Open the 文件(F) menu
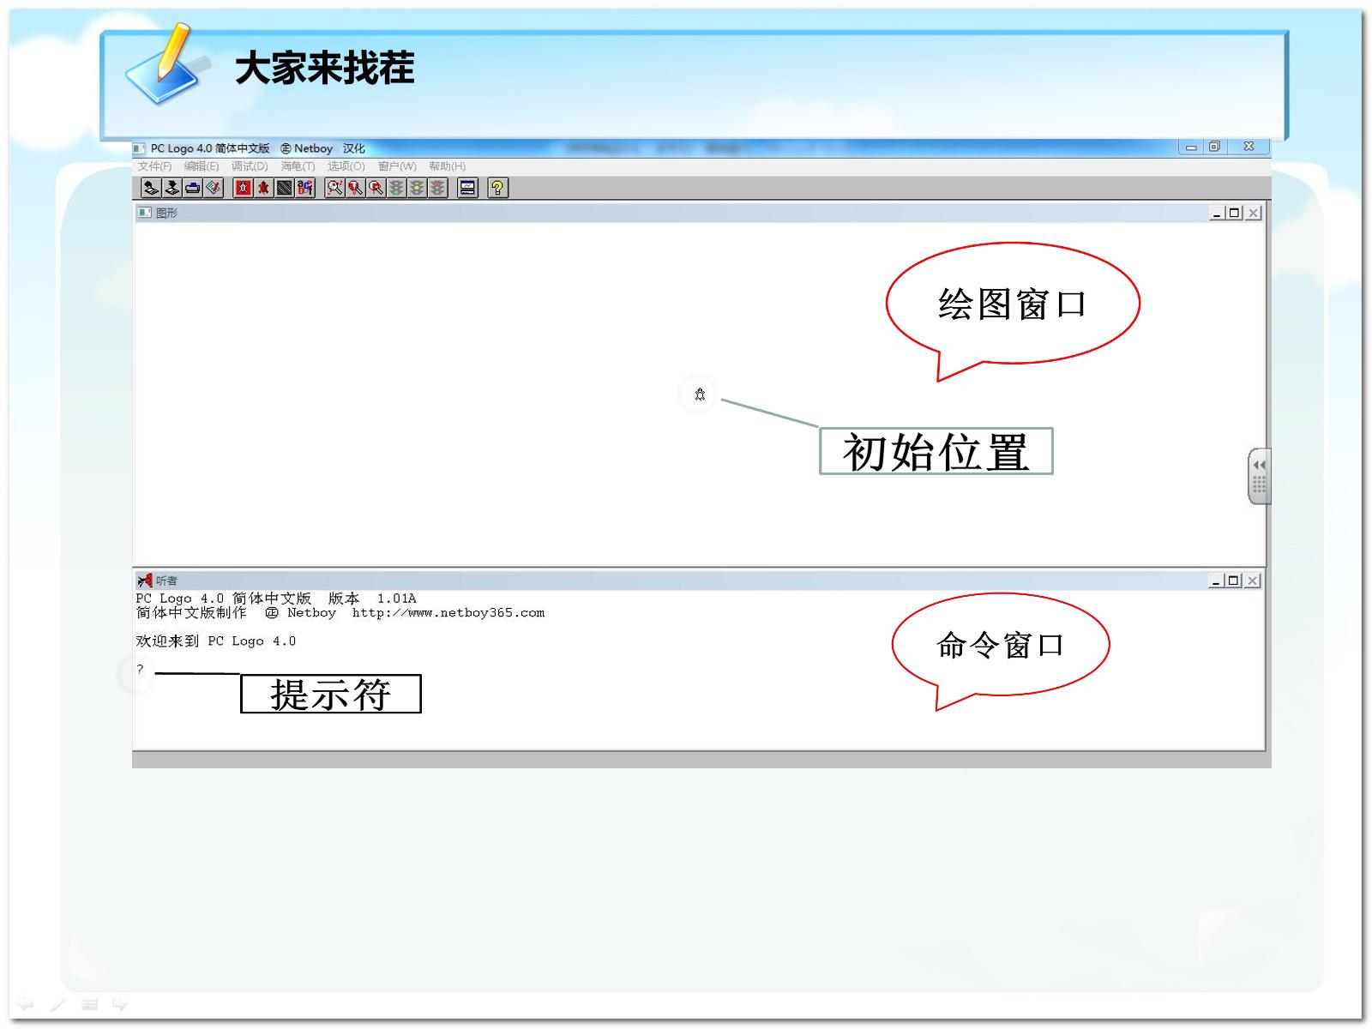This screenshot has width=1372, height=1029. (x=154, y=166)
